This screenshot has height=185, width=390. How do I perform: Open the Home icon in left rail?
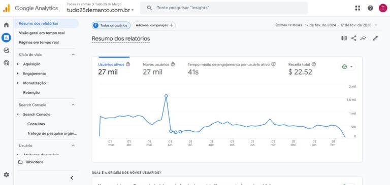6,25
